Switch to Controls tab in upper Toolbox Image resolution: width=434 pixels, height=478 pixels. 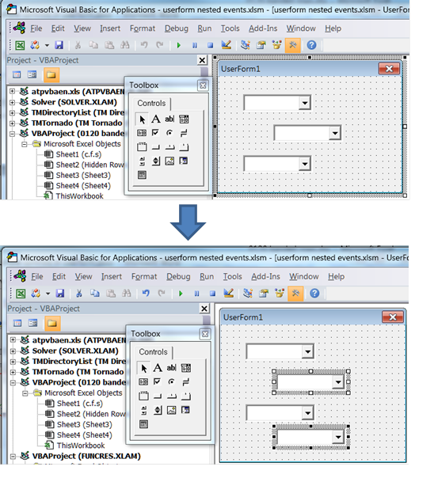pyautogui.click(x=151, y=104)
